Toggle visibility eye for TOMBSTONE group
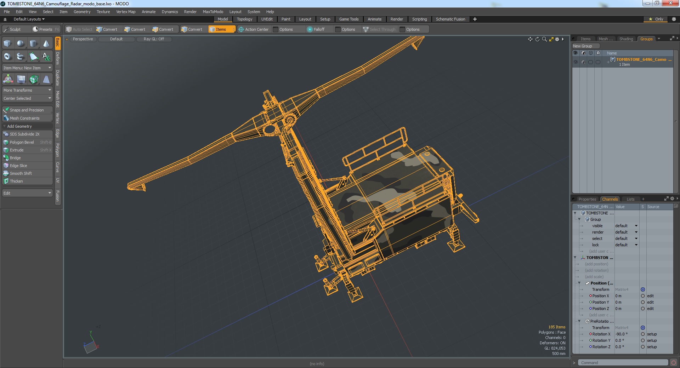 576,62
